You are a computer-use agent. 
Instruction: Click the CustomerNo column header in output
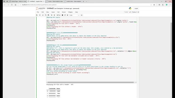click(x=52, y=89)
